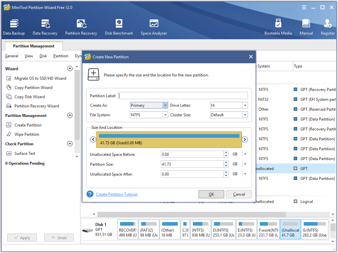Start the Disk Benchmark tool
Screen dimensions: 338x253
click(x=119, y=27)
